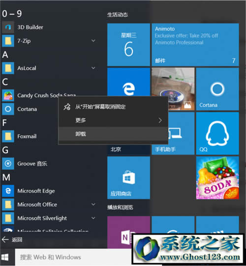Screen dimensions: 246x266
Task: Click the letter A section header
Action: pos(5,55)
